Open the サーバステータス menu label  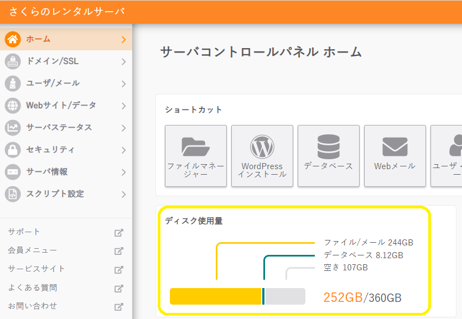tap(59, 127)
